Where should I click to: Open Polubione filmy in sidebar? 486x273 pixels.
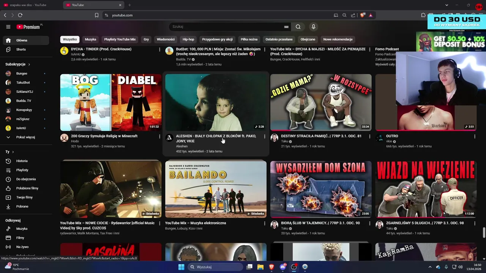[x=26, y=188]
